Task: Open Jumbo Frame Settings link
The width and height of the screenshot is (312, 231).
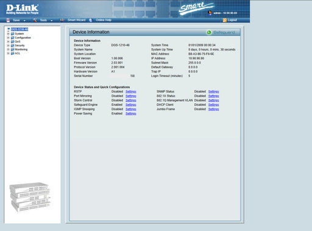Action: [x=214, y=109]
